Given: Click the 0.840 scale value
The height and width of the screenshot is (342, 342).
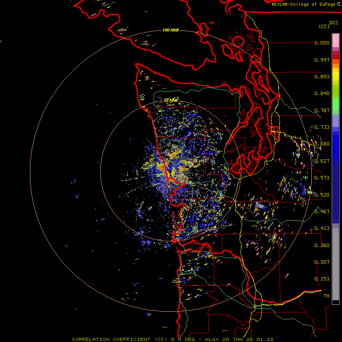Looking at the screenshot, I should (x=322, y=93).
